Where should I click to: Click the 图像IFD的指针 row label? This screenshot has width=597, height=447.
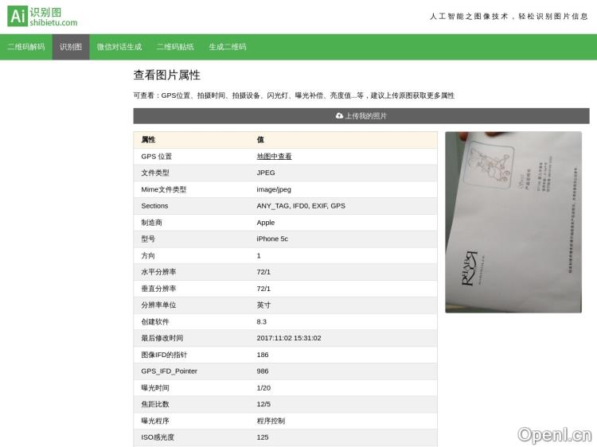click(164, 355)
